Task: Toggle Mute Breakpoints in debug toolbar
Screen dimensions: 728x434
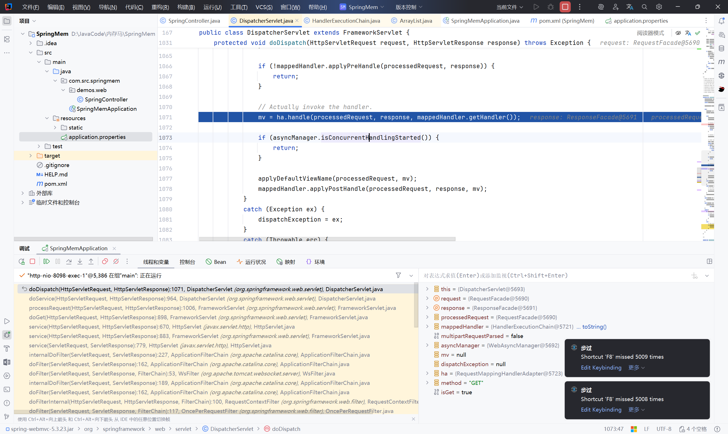Action: (116, 262)
